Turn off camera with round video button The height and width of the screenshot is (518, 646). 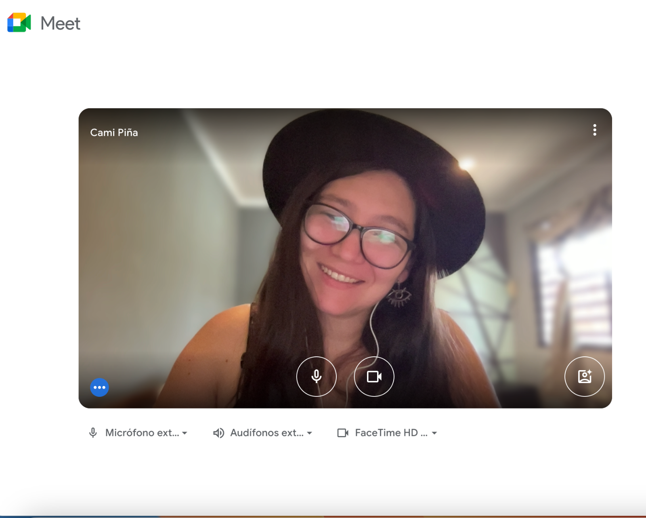[374, 377]
